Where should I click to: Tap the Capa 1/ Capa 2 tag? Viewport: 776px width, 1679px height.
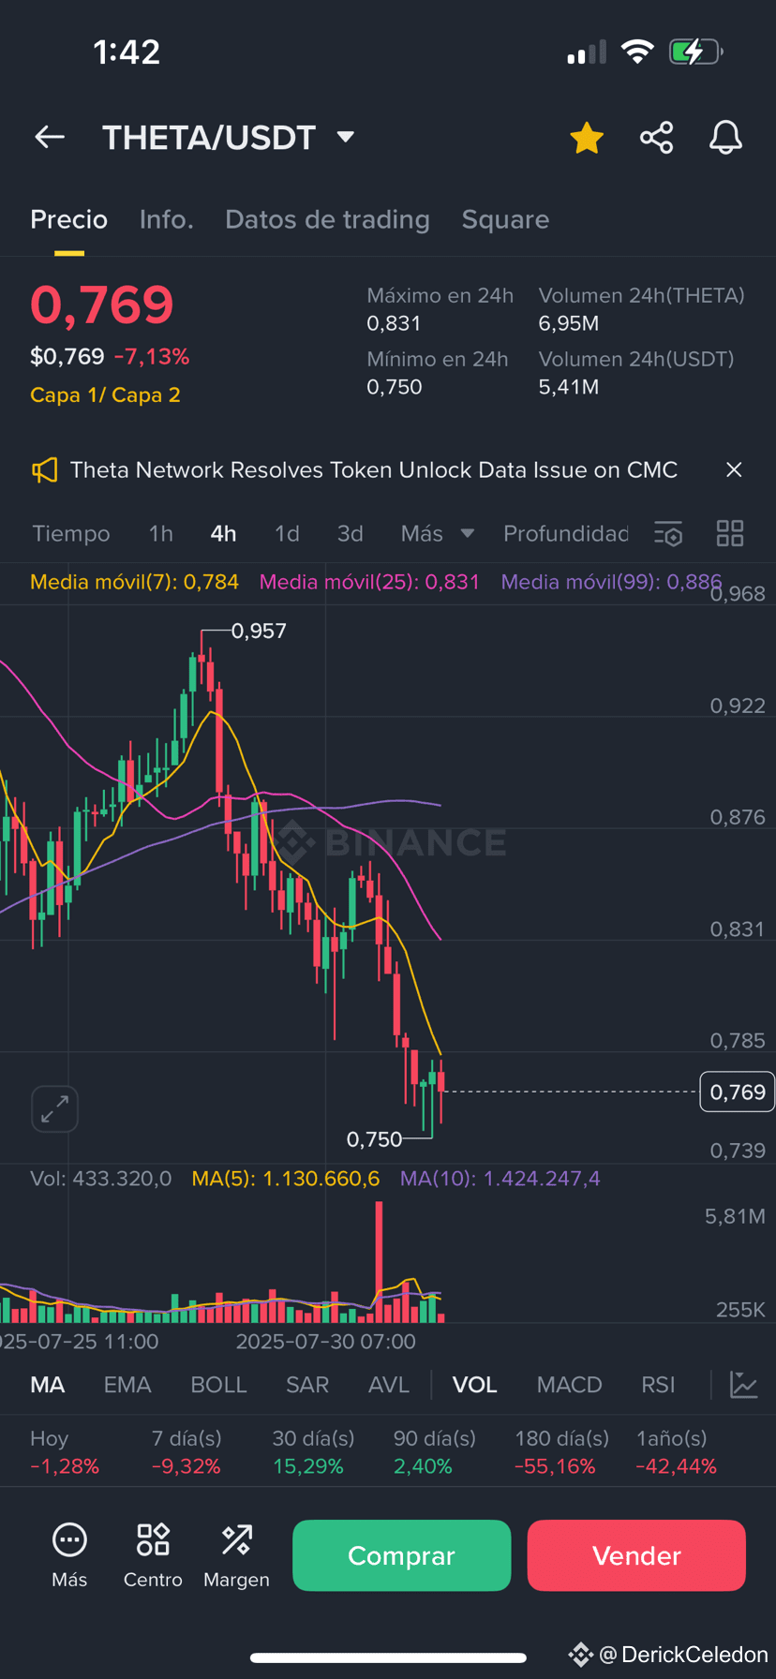pos(105,395)
